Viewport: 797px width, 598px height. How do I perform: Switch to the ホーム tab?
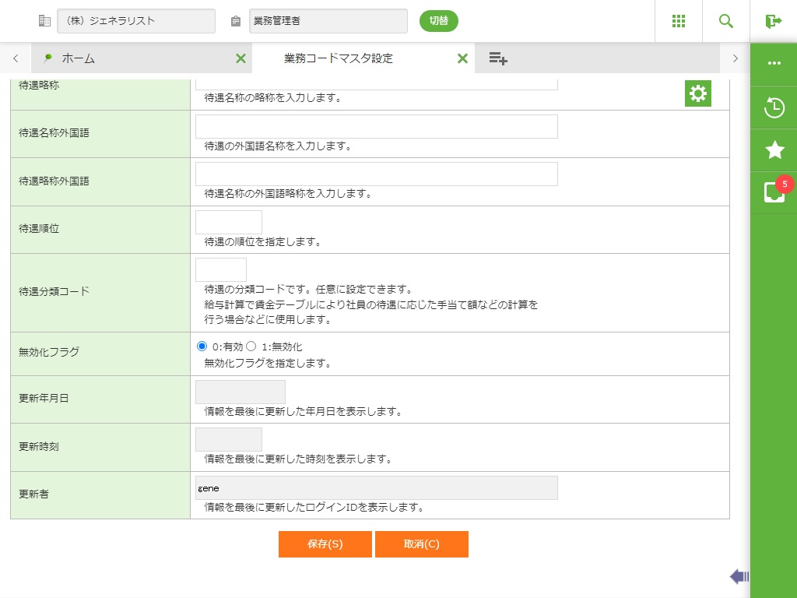[x=78, y=58]
